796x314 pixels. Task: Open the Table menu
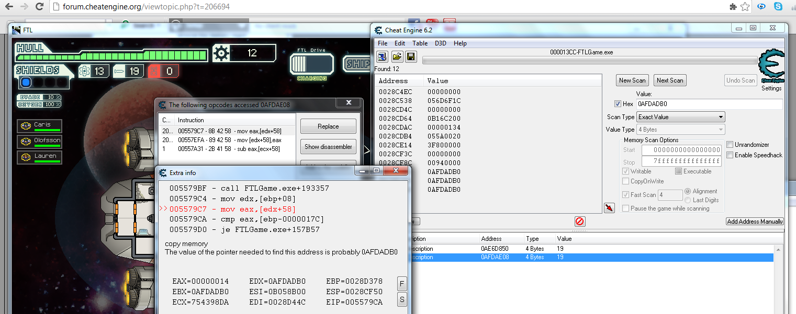[x=420, y=43]
